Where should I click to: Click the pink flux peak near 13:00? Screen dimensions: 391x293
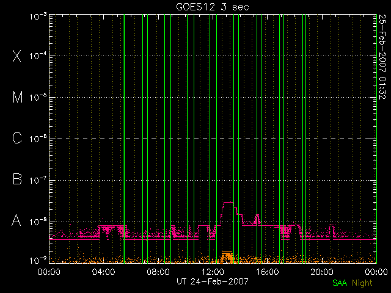coord(228,202)
